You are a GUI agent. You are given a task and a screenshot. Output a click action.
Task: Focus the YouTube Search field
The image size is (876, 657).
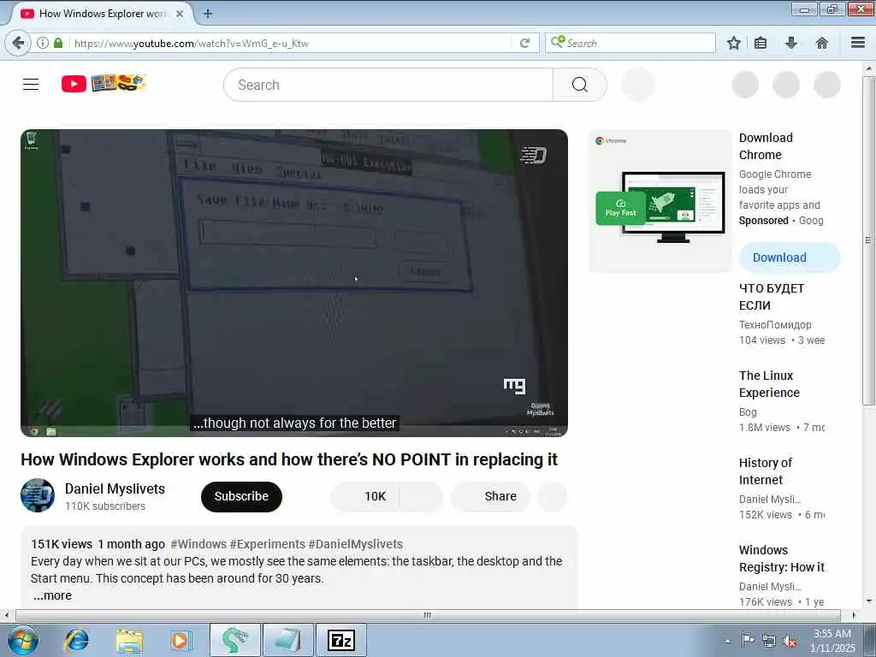point(388,85)
